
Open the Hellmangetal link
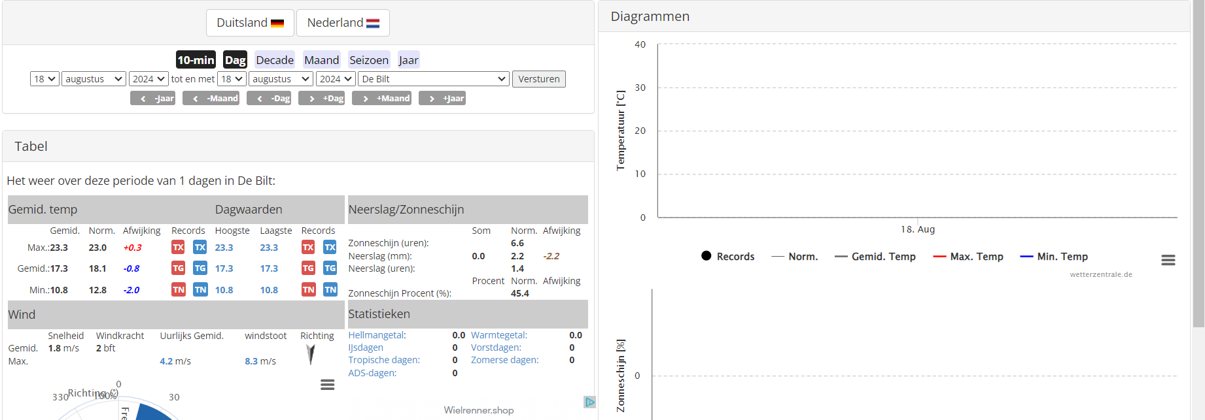coord(377,335)
